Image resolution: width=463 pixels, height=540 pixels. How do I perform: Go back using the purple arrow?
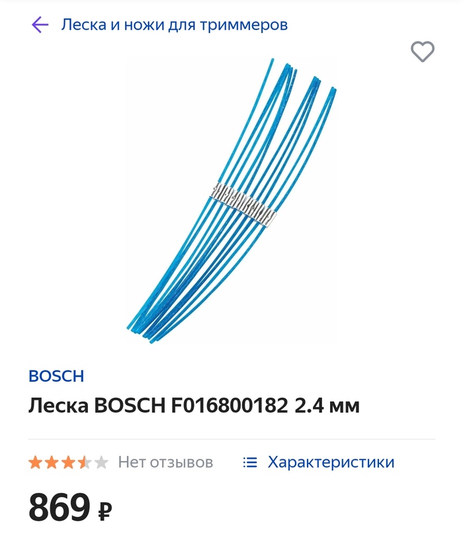point(40,24)
